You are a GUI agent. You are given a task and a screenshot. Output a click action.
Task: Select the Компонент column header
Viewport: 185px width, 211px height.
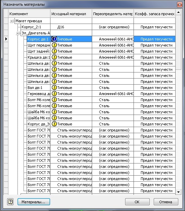coord(29,14)
